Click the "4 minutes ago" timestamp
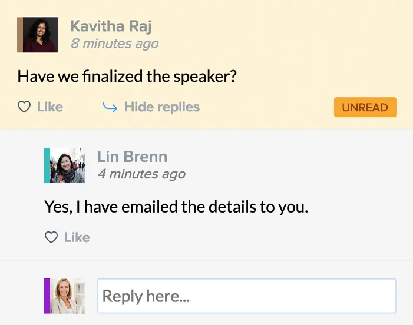The height and width of the screenshot is (325, 413). click(x=141, y=174)
